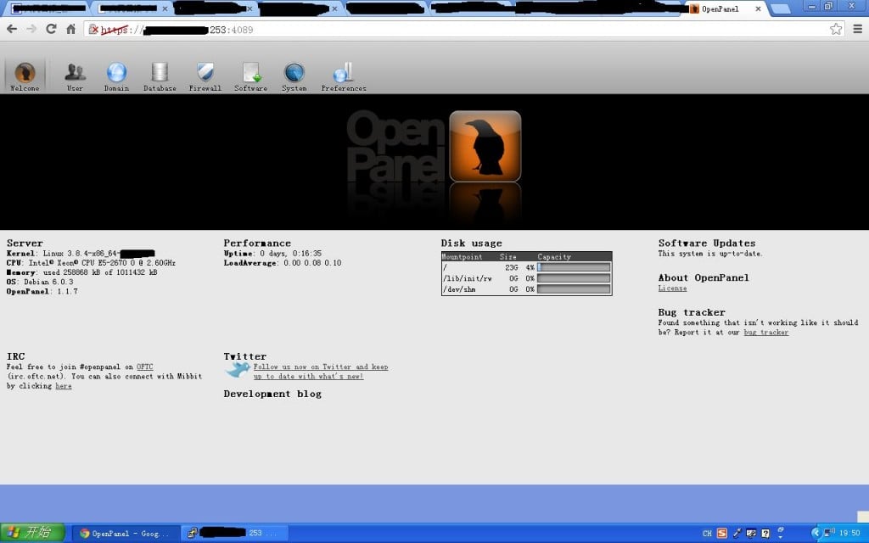Click the browser reload button
The image size is (869, 543).
51,29
